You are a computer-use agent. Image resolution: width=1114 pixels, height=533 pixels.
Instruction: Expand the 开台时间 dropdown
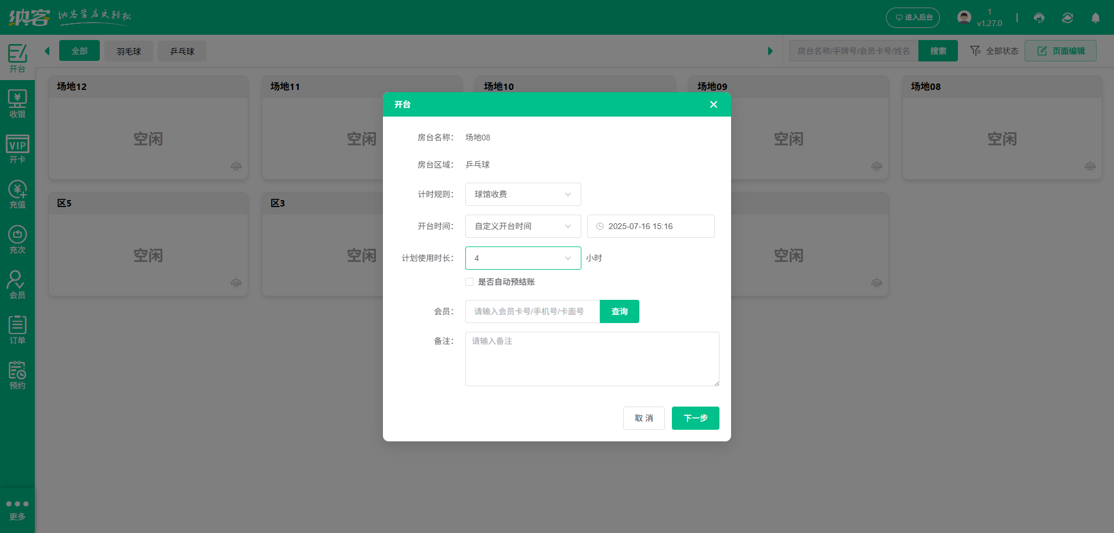pos(522,226)
